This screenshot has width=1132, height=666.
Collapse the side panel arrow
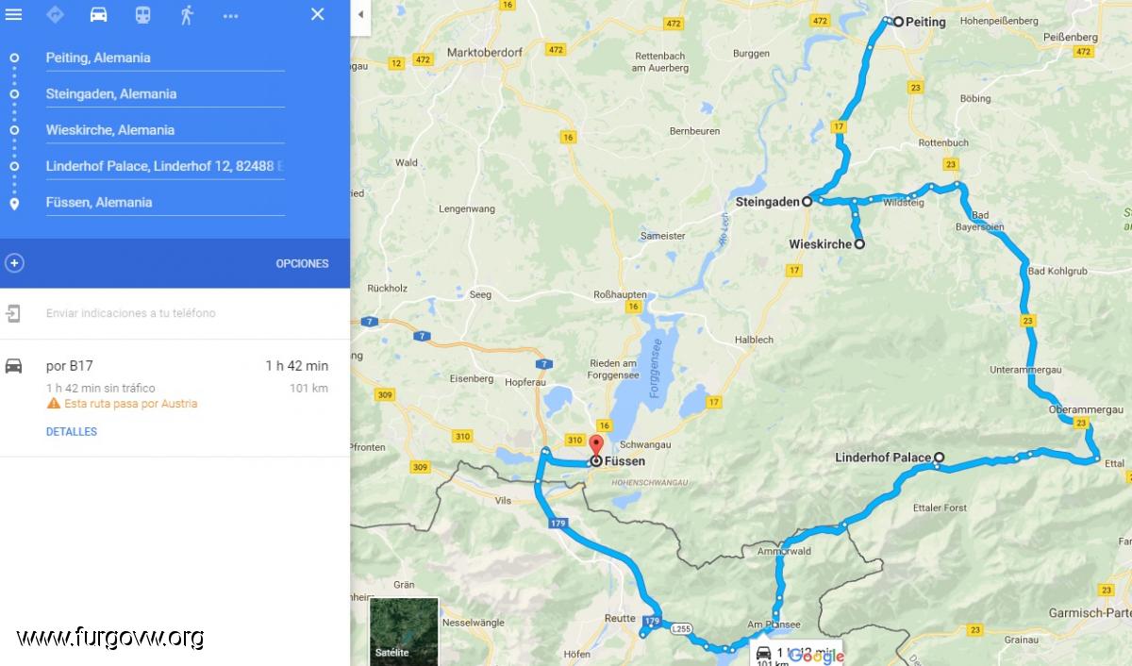pos(360,14)
